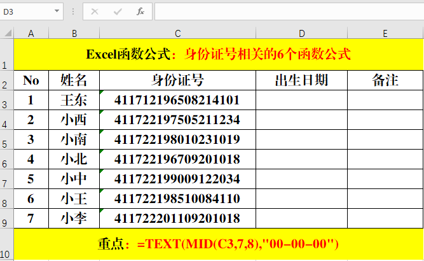Click the '身份证号' header cell
This screenshot has height=261, width=424.
point(177,80)
